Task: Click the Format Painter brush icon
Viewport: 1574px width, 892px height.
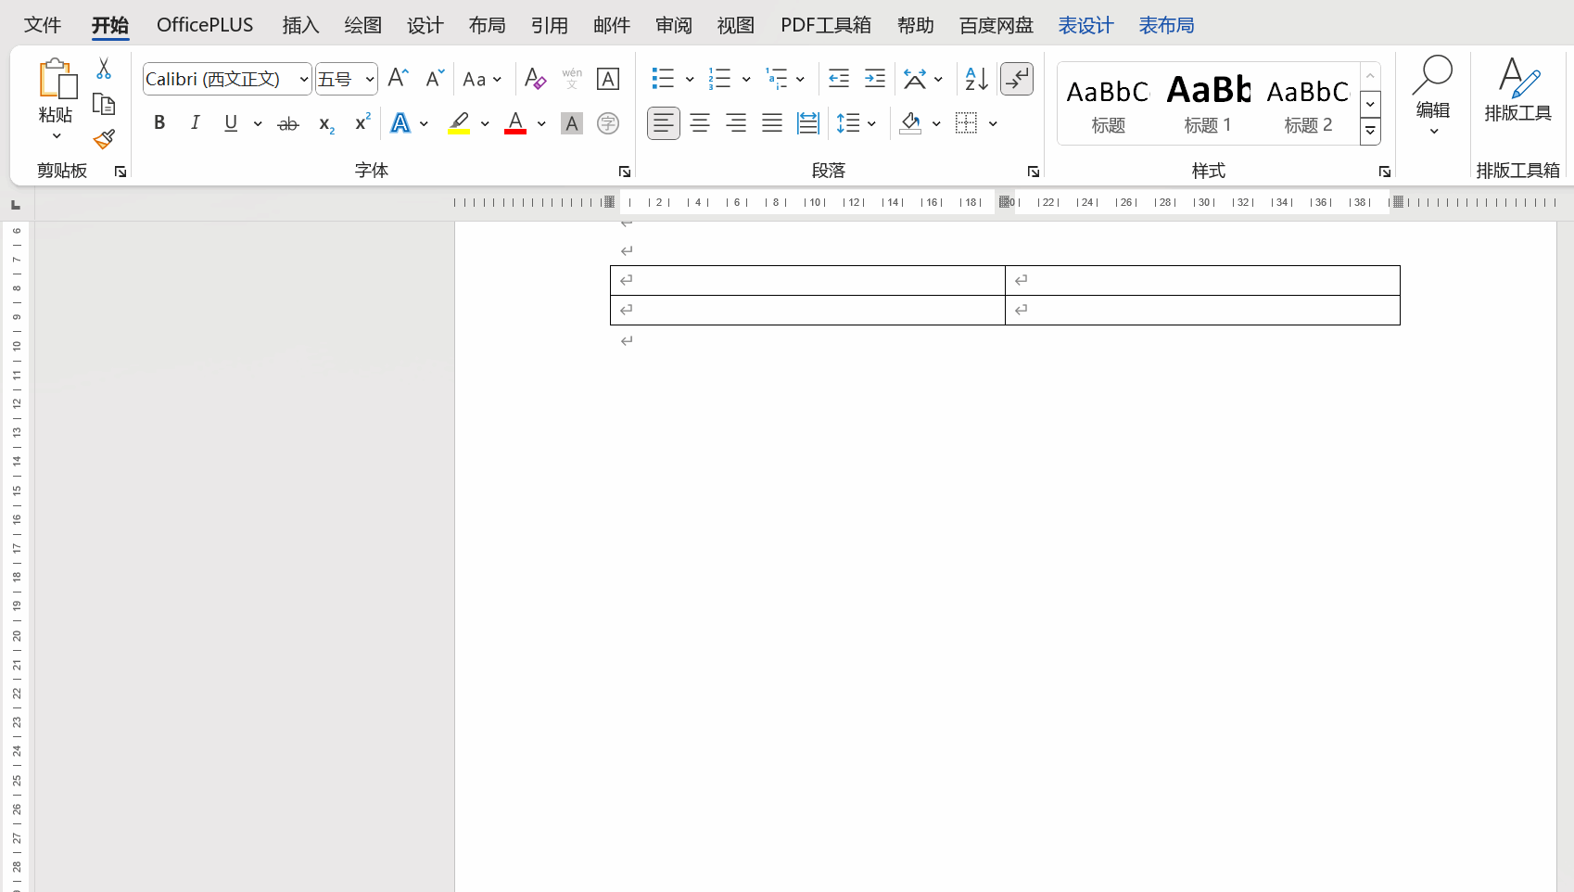Action: click(104, 140)
